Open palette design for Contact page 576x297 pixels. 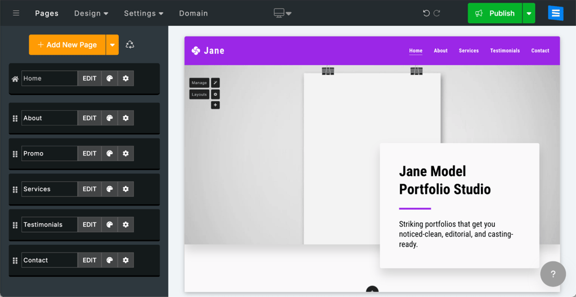coord(110,261)
